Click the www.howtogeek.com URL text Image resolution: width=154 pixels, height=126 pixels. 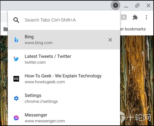tap(45, 82)
